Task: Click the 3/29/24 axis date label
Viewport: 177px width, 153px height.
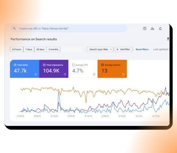Action: 71,116
